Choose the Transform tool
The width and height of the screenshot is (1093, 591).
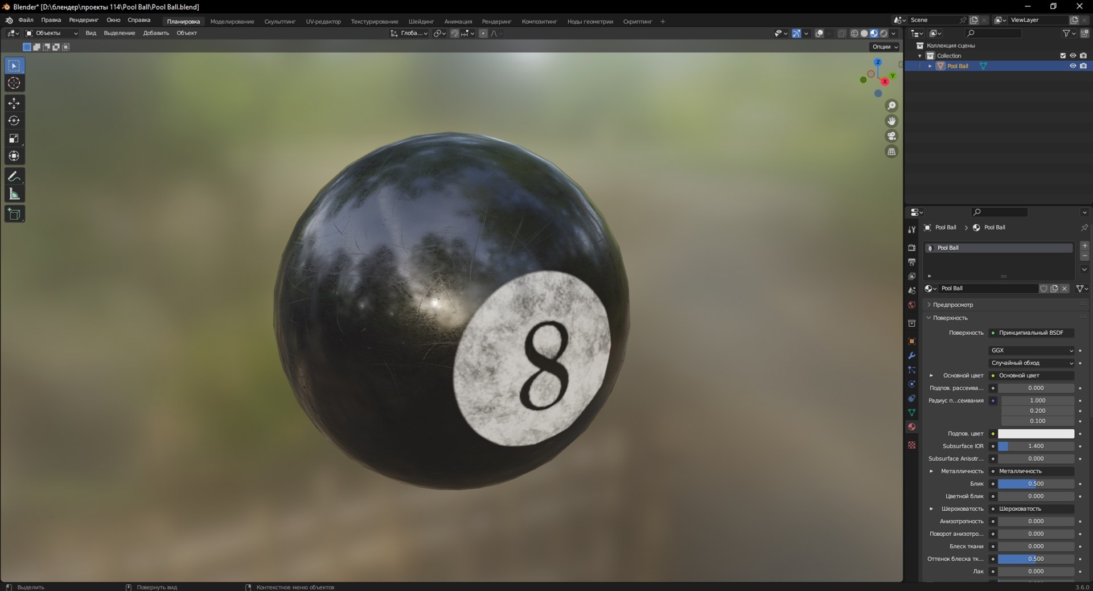(14, 156)
